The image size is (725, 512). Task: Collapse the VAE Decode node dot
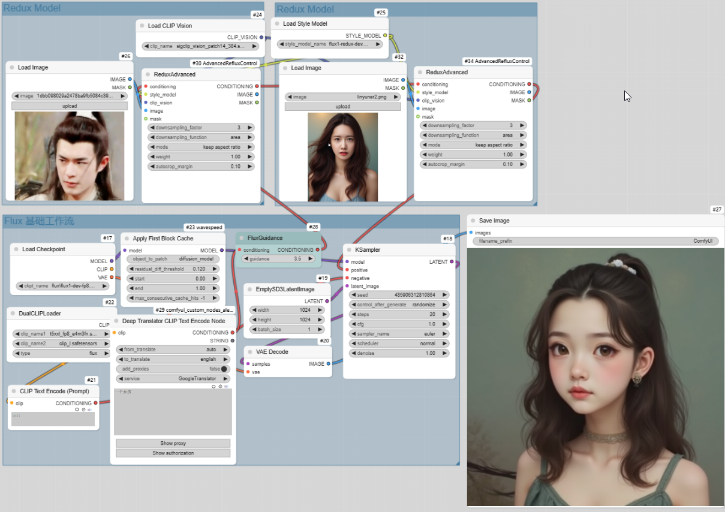coord(250,352)
